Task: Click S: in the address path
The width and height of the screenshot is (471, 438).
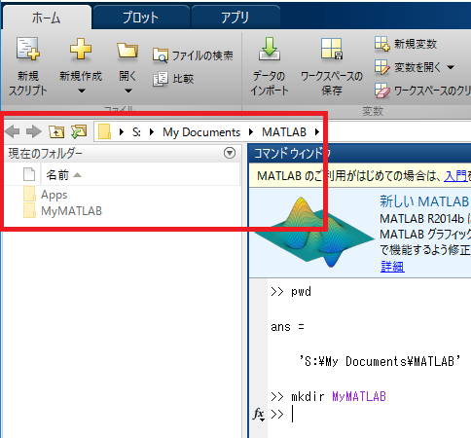Action: [x=136, y=132]
